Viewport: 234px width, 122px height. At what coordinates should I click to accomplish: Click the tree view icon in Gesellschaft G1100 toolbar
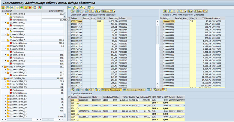pyautogui.click(x=97, y=11)
